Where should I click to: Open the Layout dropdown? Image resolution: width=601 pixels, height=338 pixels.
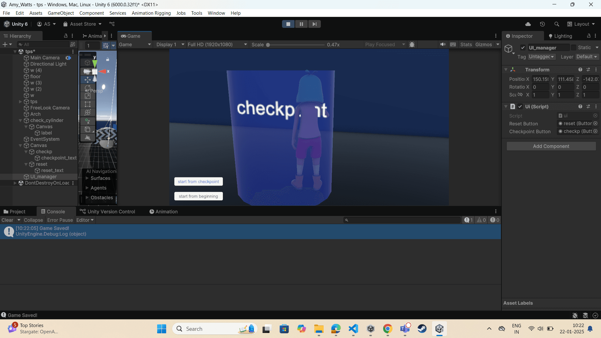click(x=581, y=24)
